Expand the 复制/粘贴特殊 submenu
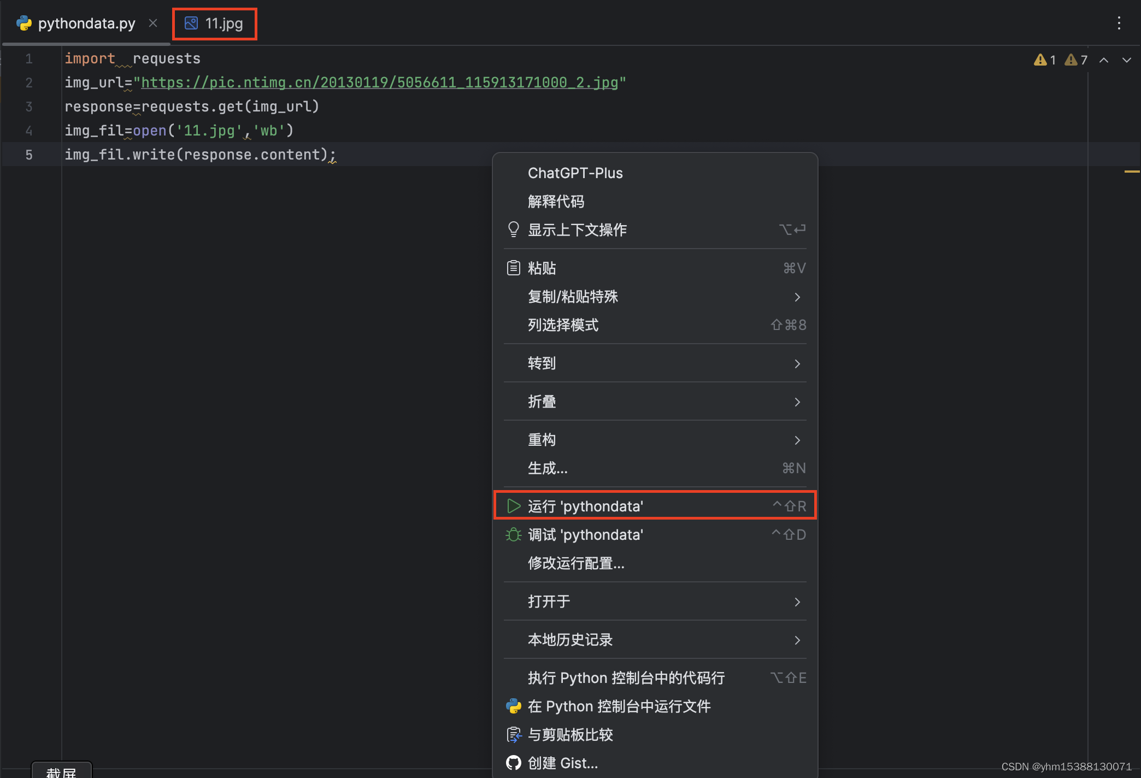Image resolution: width=1141 pixels, height=778 pixels. [x=655, y=297]
